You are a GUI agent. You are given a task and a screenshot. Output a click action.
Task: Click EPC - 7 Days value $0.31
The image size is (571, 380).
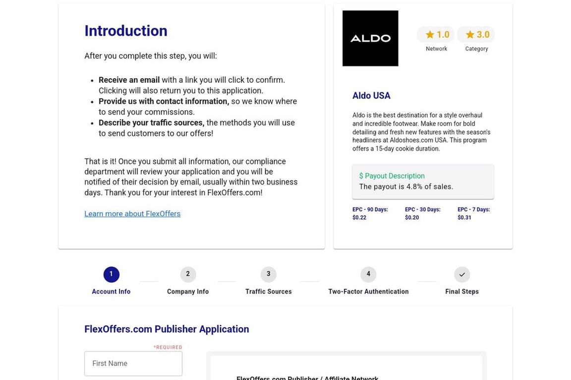click(464, 217)
